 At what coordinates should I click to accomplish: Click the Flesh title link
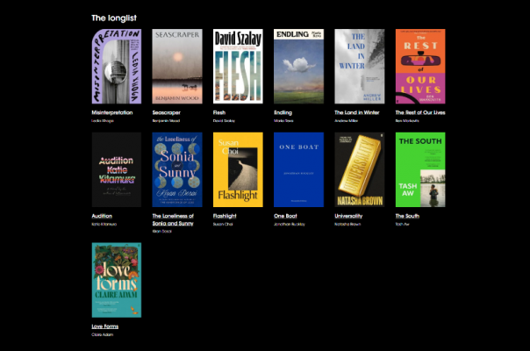click(x=219, y=112)
